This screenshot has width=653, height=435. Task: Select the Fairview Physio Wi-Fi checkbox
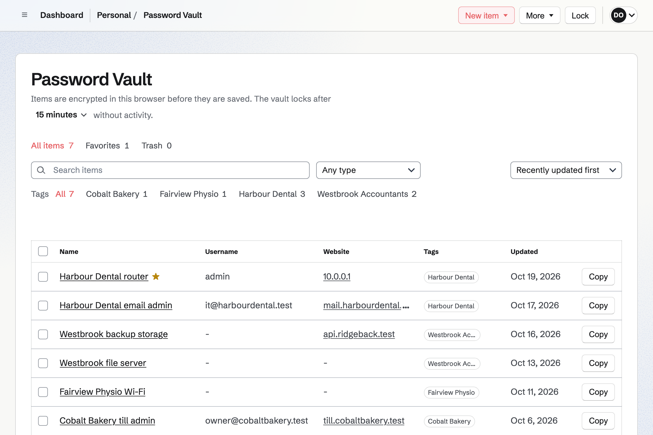(43, 392)
